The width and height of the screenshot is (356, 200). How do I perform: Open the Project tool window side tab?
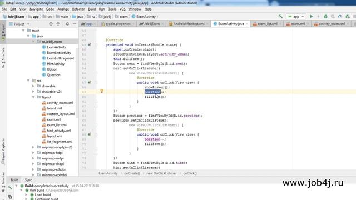coord(3,32)
